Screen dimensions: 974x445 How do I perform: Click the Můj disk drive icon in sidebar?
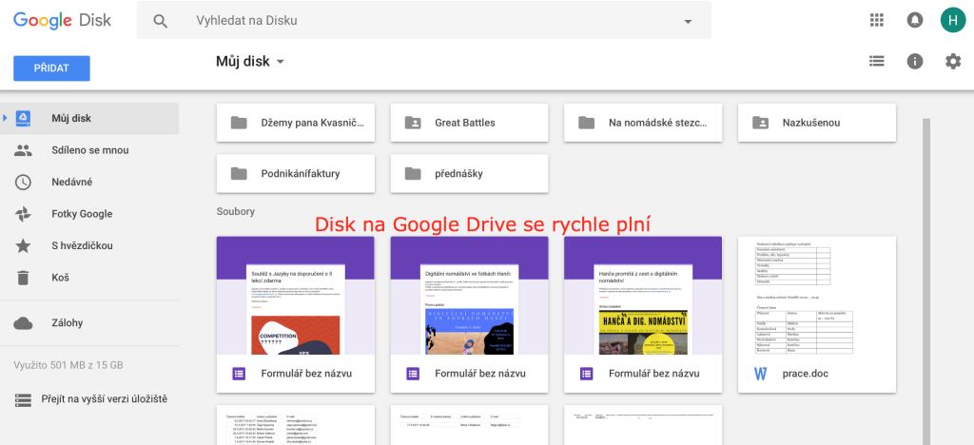(23, 118)
